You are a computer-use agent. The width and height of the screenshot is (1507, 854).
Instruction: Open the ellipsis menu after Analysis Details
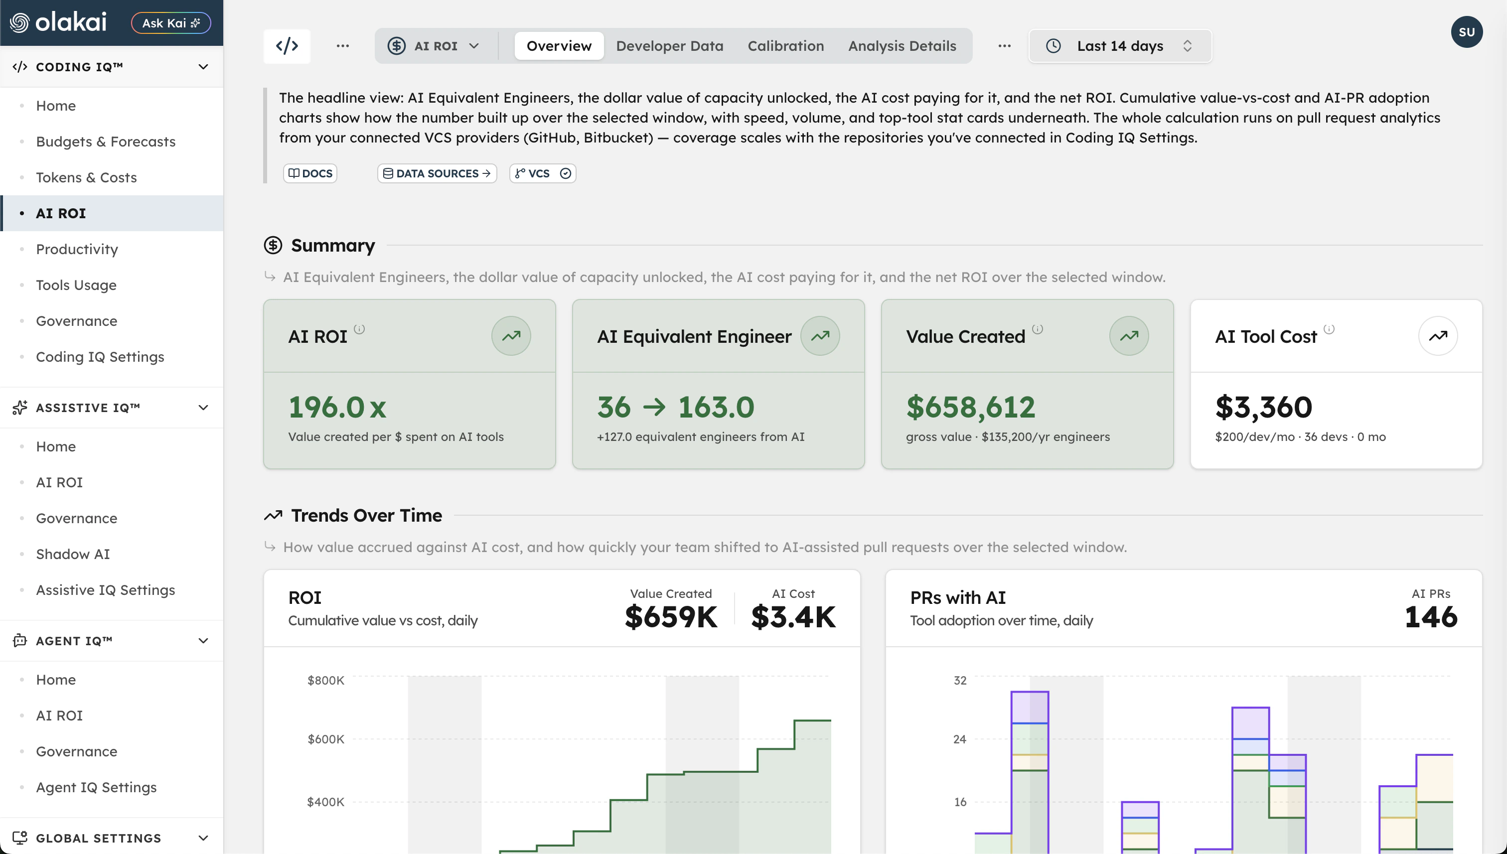click(1004, 46)
